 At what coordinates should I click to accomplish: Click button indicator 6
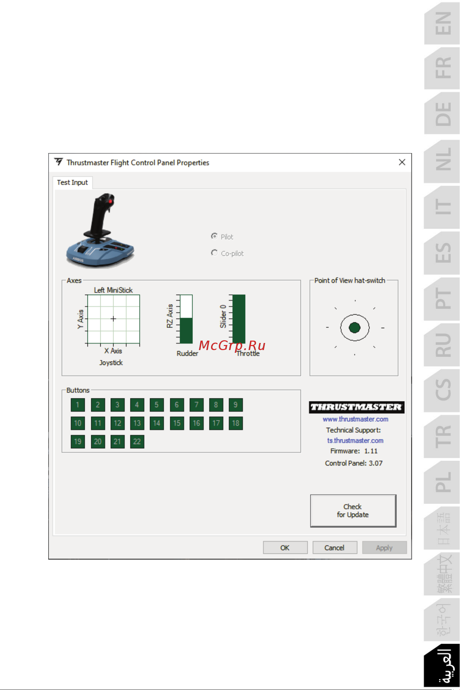click(x=177, y=405)
